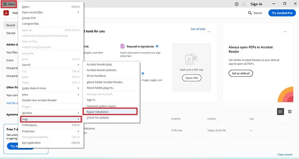Select About Adobe Acrobat Reader...
This screenshot has width=299, height=159.
pyautogui.click(x=111, y=82)
